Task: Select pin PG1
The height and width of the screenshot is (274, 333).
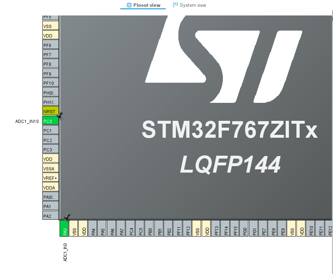Action: 253,228
